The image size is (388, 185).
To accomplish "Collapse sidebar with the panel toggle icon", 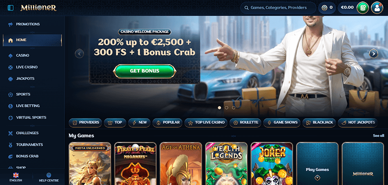I will pos(11,8).
